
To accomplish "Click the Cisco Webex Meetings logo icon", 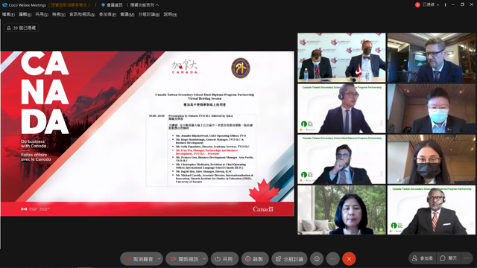I will 4,5.
